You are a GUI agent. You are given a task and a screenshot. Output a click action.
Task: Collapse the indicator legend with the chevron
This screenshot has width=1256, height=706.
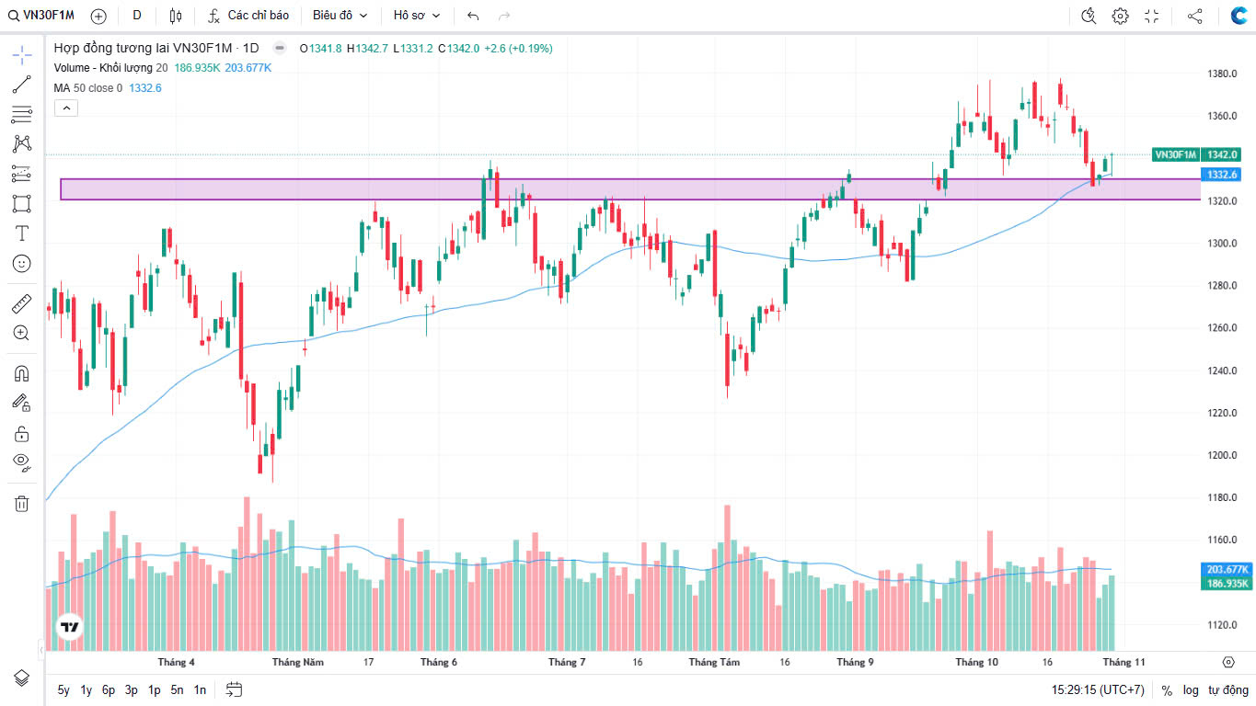tap(67, 108)
